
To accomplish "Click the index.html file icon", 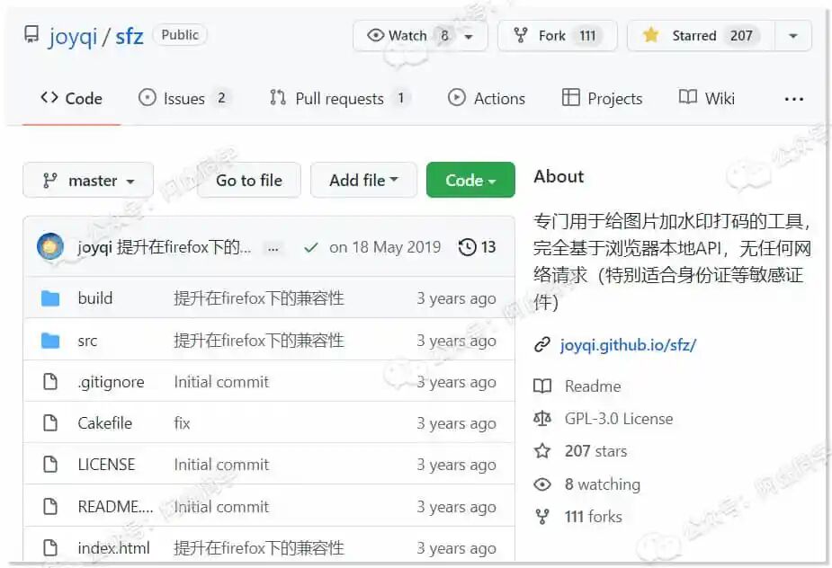I will tap(50, 547).
